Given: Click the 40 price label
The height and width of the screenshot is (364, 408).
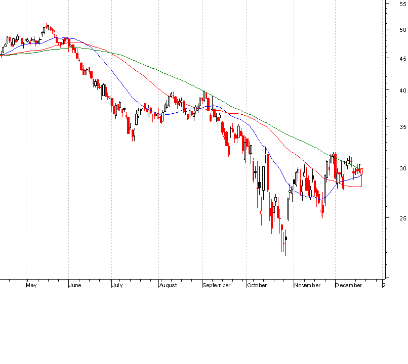Looking at the screenshot, I should tap(403, 90).
